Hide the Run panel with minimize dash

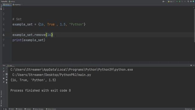point(194,65)
